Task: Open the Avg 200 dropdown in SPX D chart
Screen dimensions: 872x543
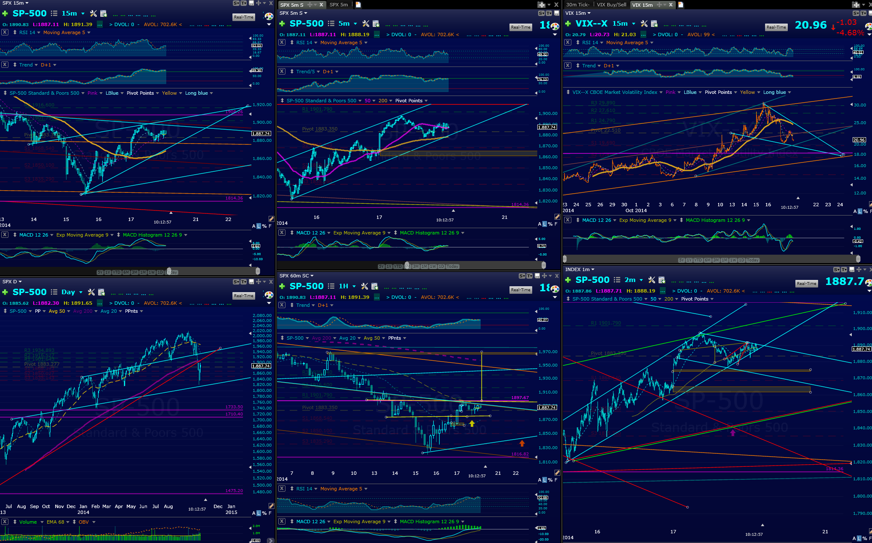Action: [x=85, y=311]
